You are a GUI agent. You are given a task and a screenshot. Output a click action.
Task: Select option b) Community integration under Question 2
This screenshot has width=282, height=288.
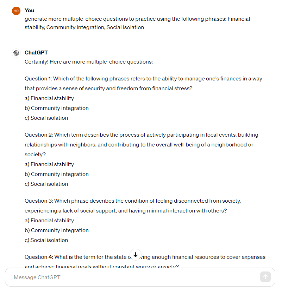pyautogui.click(x=57, y=174)
